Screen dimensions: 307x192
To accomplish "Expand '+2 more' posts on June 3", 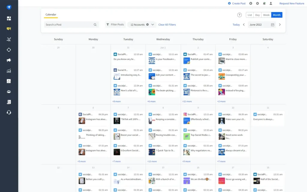I will click(221, 101).
